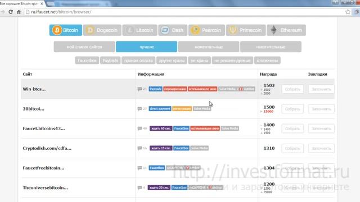Click 'ждать 60 сек.' tag
Image resolution: width=360 pixels, height=202 pixels.
pyautogui.click(x=161, y=128)
